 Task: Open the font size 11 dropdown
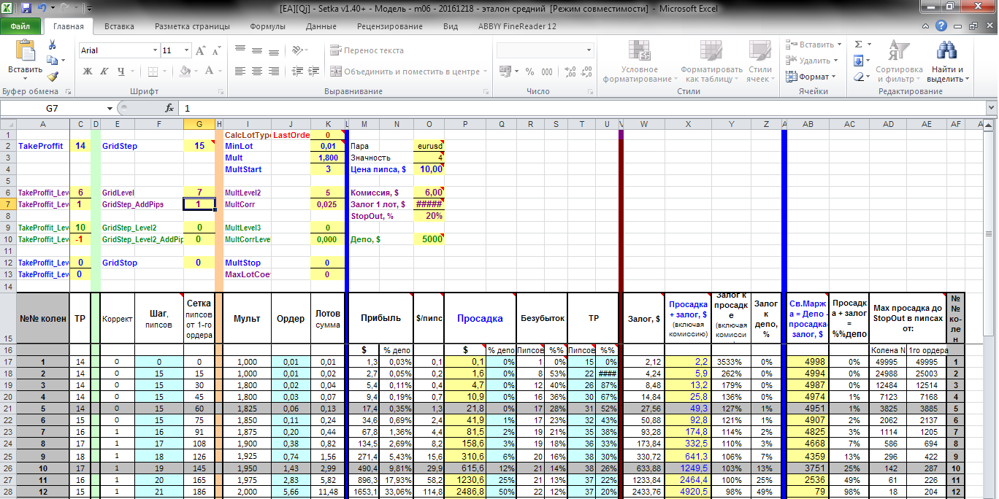click(x=186, y=50)
